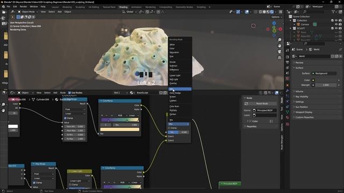Open the File menu
This screenshot has width=344, height=193.
pos(9,7)
